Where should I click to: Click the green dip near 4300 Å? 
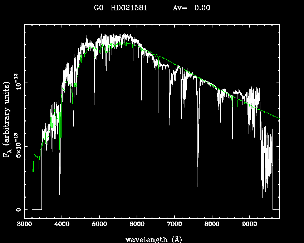74,122
